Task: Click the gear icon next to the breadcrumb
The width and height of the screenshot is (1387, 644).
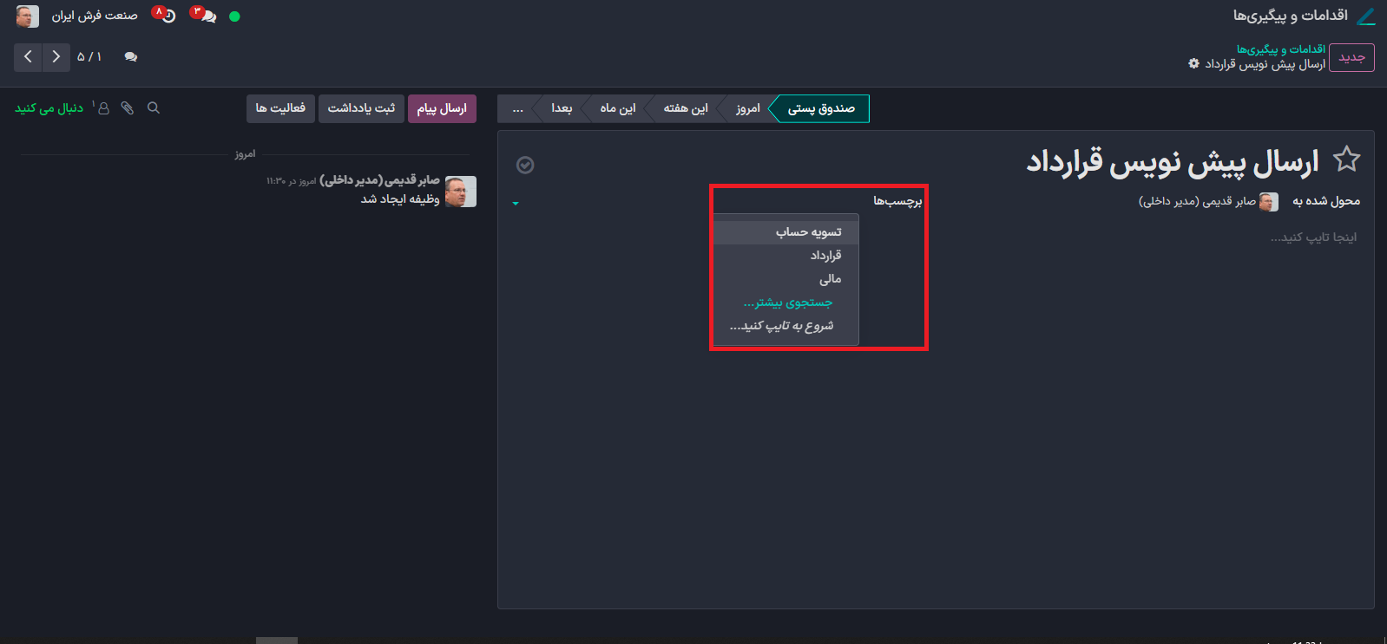Action: (1193, 64)
